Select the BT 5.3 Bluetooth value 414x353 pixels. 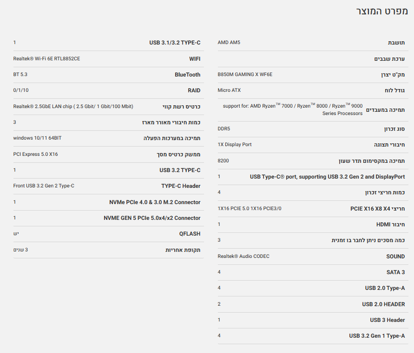click(20, 74)
